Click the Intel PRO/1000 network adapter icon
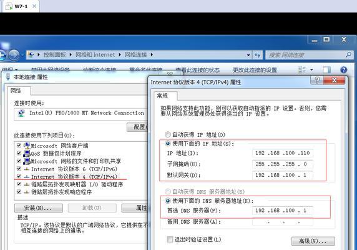357x250 pixels. tap(21, 113)
